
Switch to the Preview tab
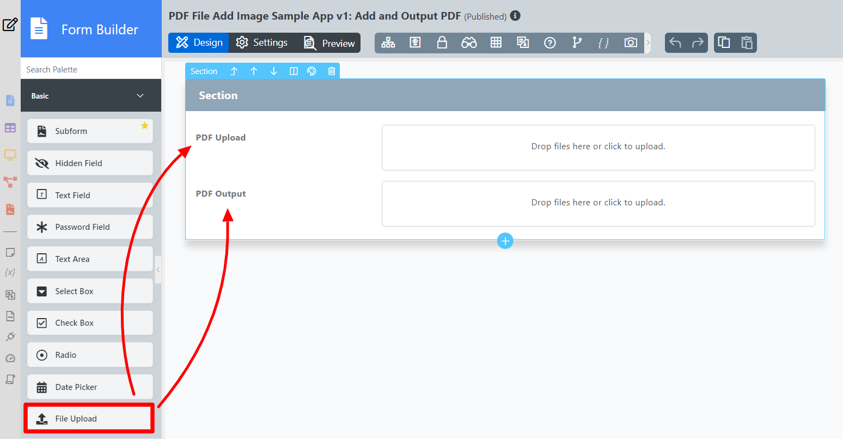click(x=329, y=42)
